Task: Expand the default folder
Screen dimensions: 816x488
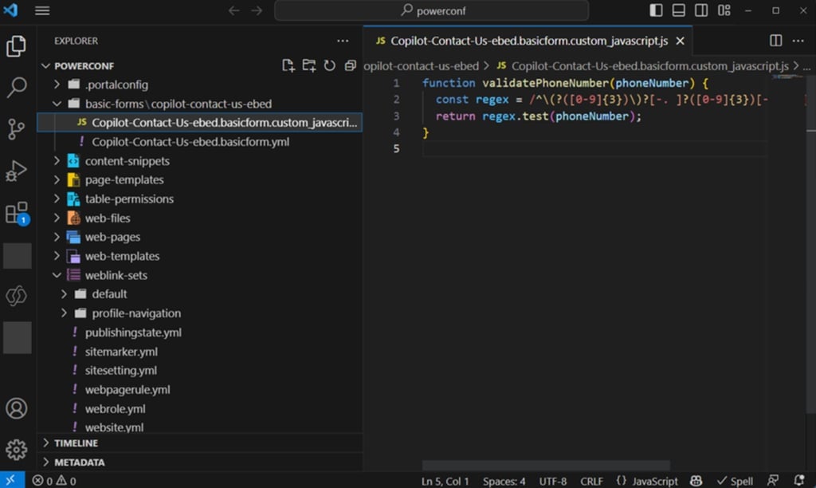Action: pyautogui.click(x=64, y=294)
